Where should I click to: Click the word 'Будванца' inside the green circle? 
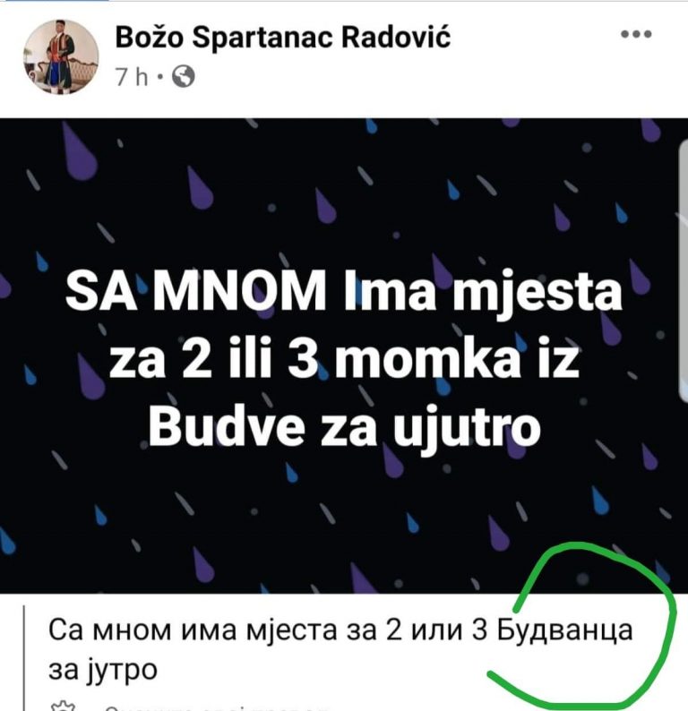564,631
